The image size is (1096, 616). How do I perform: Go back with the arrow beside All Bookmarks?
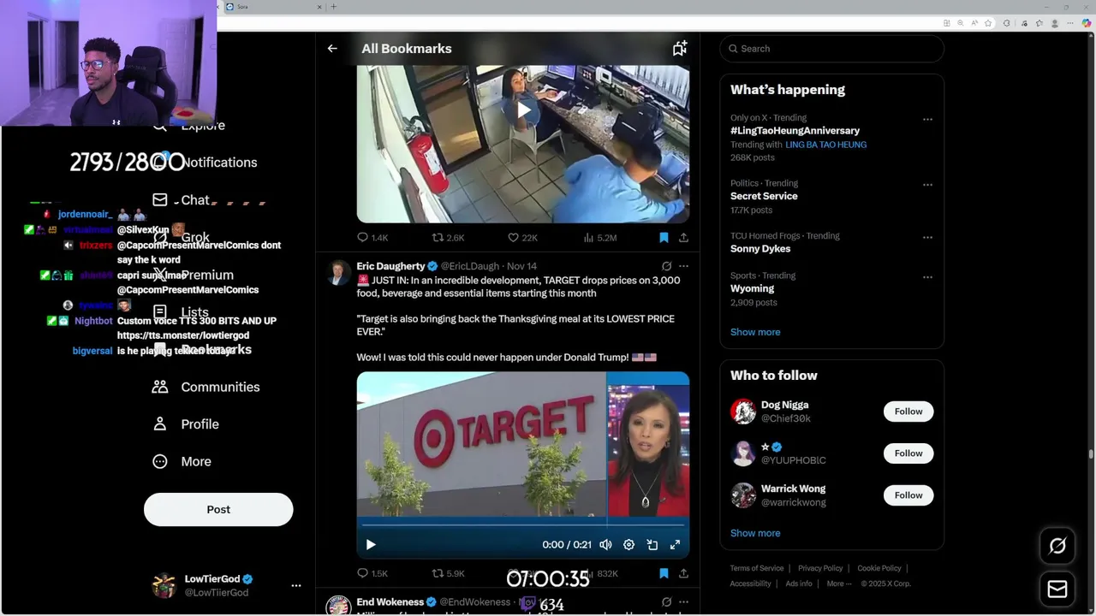click(x=332, y=49)
